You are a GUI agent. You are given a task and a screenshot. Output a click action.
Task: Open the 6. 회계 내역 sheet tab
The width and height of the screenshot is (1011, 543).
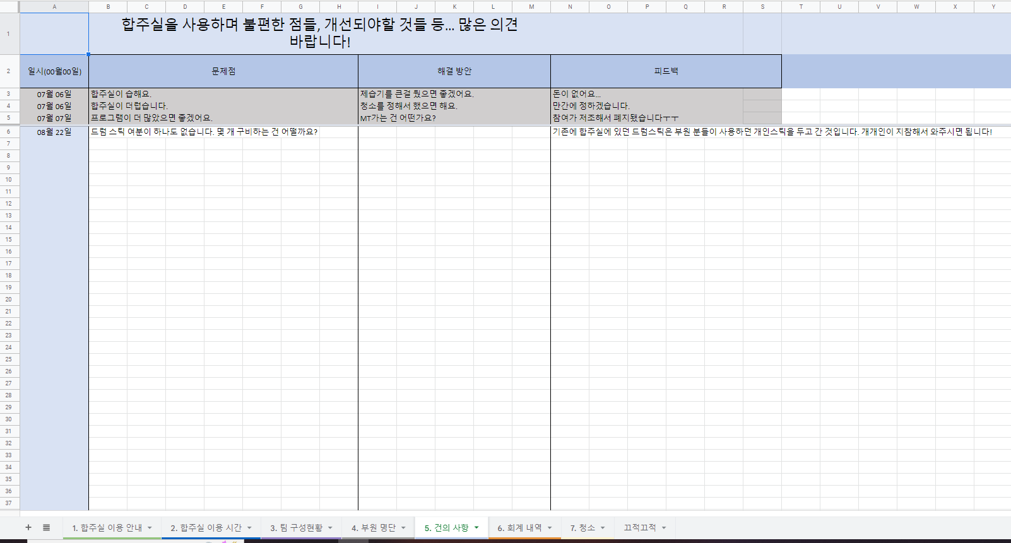519,528
